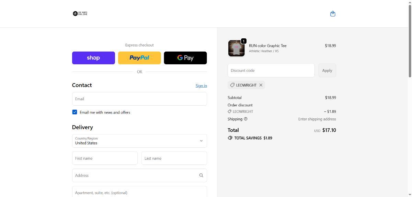The width and height of the screenshot is (412, 197).
Task: Select the Address text field
Action: tap(136, 175)
